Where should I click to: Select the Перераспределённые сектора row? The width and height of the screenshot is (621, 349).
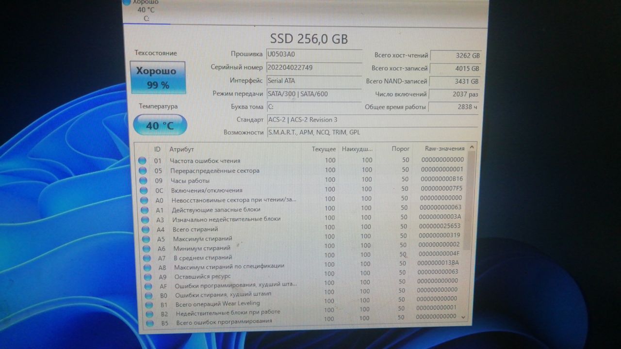click(x=214, y=171)
